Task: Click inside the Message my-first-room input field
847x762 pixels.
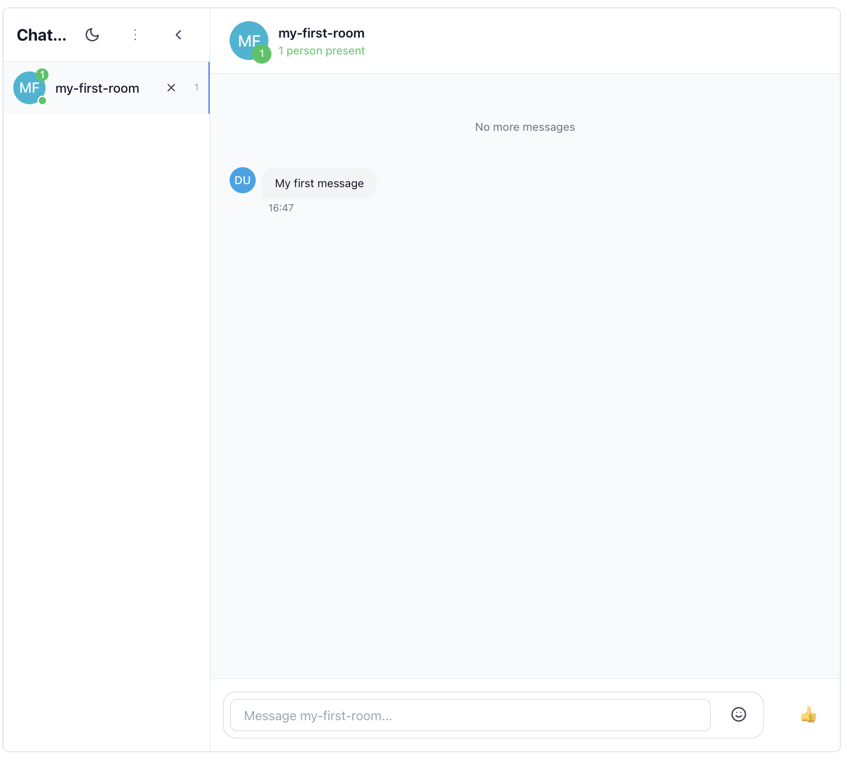Action: point(470,715)
